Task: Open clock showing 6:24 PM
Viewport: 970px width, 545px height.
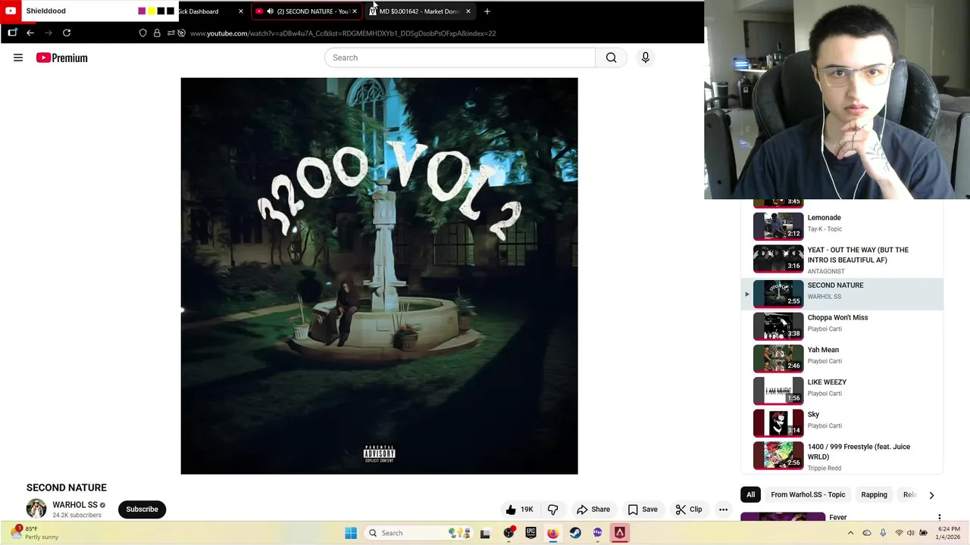Action: click(x=949, y=533)
